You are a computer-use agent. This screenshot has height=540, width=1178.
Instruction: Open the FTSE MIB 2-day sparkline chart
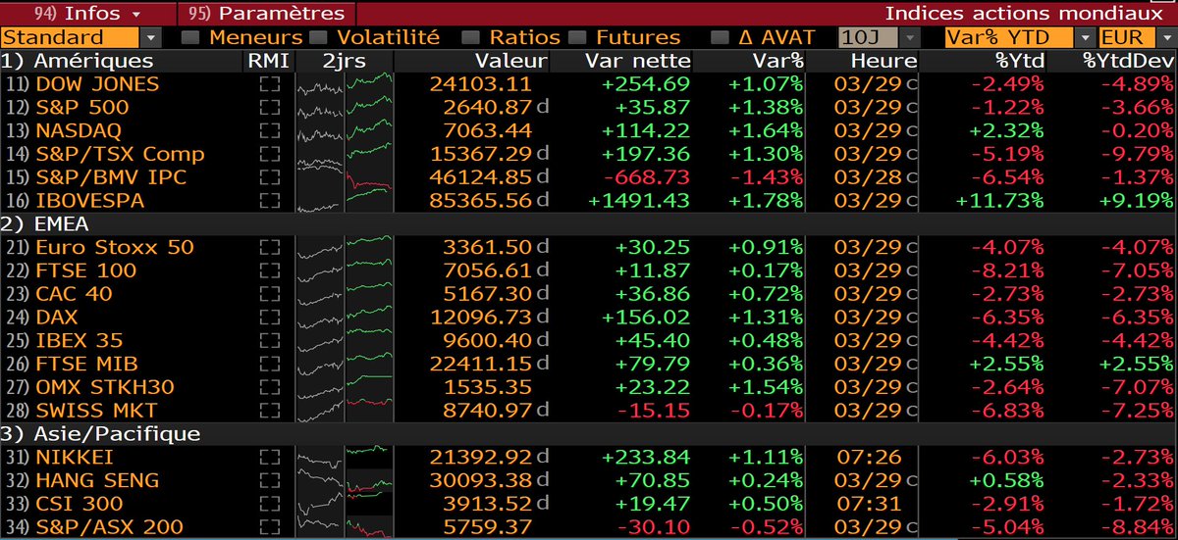pos(346,364)
